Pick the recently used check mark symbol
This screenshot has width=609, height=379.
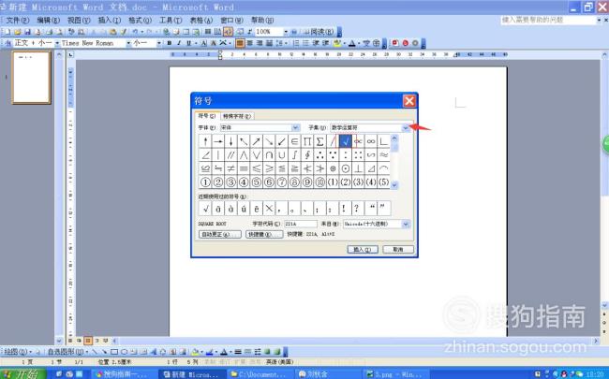coord(205,209)
